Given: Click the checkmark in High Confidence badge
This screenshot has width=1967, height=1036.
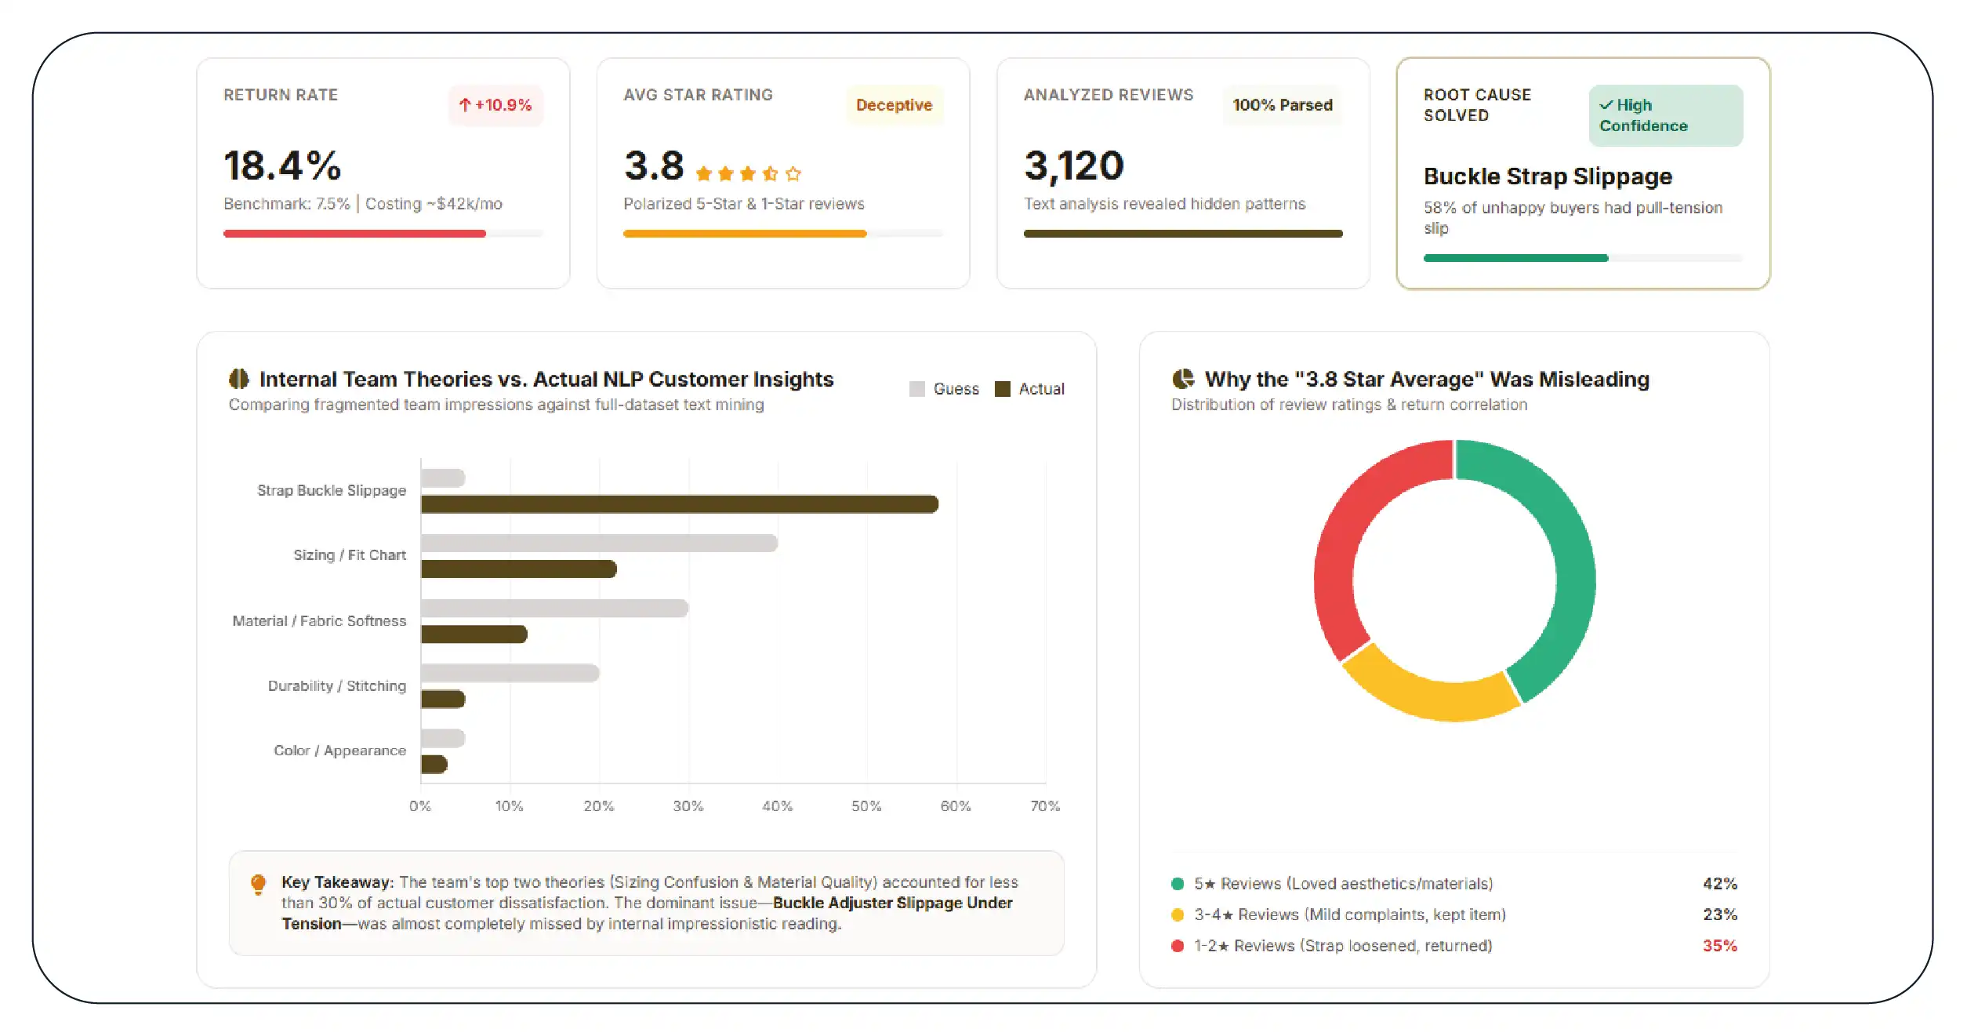Looking at the screenshot, I should point(1606,105).
